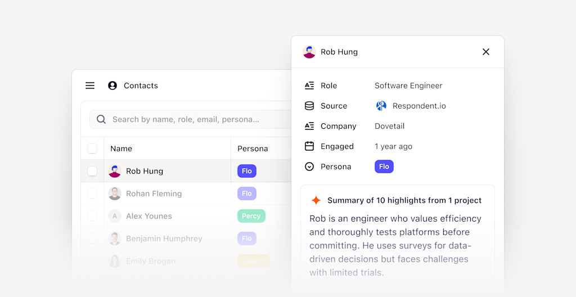Screen dimensions: 576x297
Task: Toggle the select-all checkbox in header
Action: (92, 148)
